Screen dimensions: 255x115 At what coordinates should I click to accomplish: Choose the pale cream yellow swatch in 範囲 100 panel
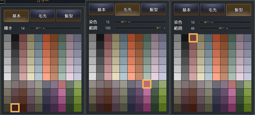[x=116, y=76]
